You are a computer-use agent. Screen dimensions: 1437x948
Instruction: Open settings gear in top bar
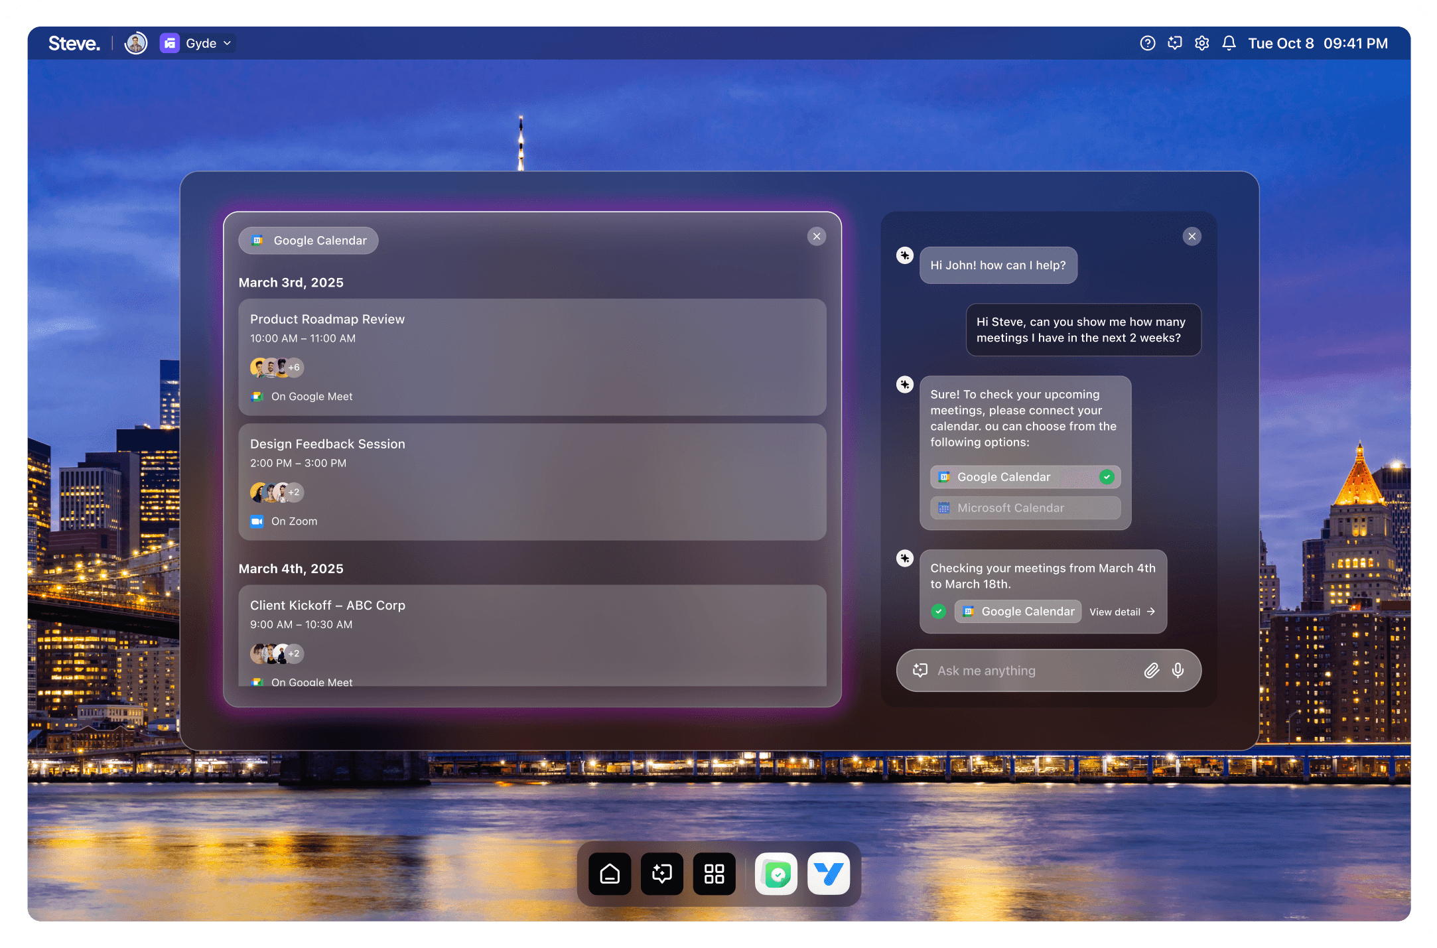[1201, 43]
